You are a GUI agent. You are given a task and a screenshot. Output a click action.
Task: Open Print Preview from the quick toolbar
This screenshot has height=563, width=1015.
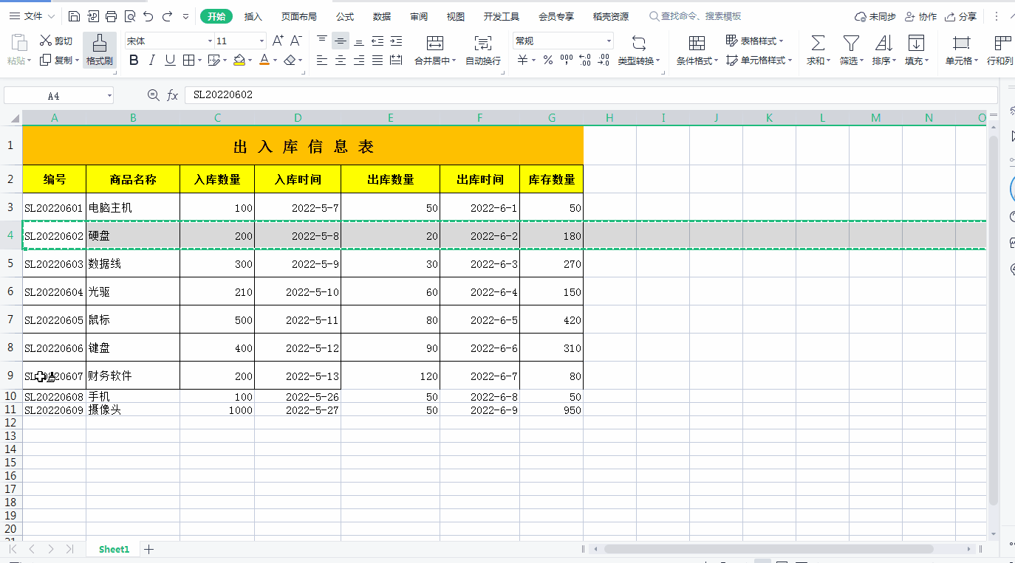(x=129, y=16)
